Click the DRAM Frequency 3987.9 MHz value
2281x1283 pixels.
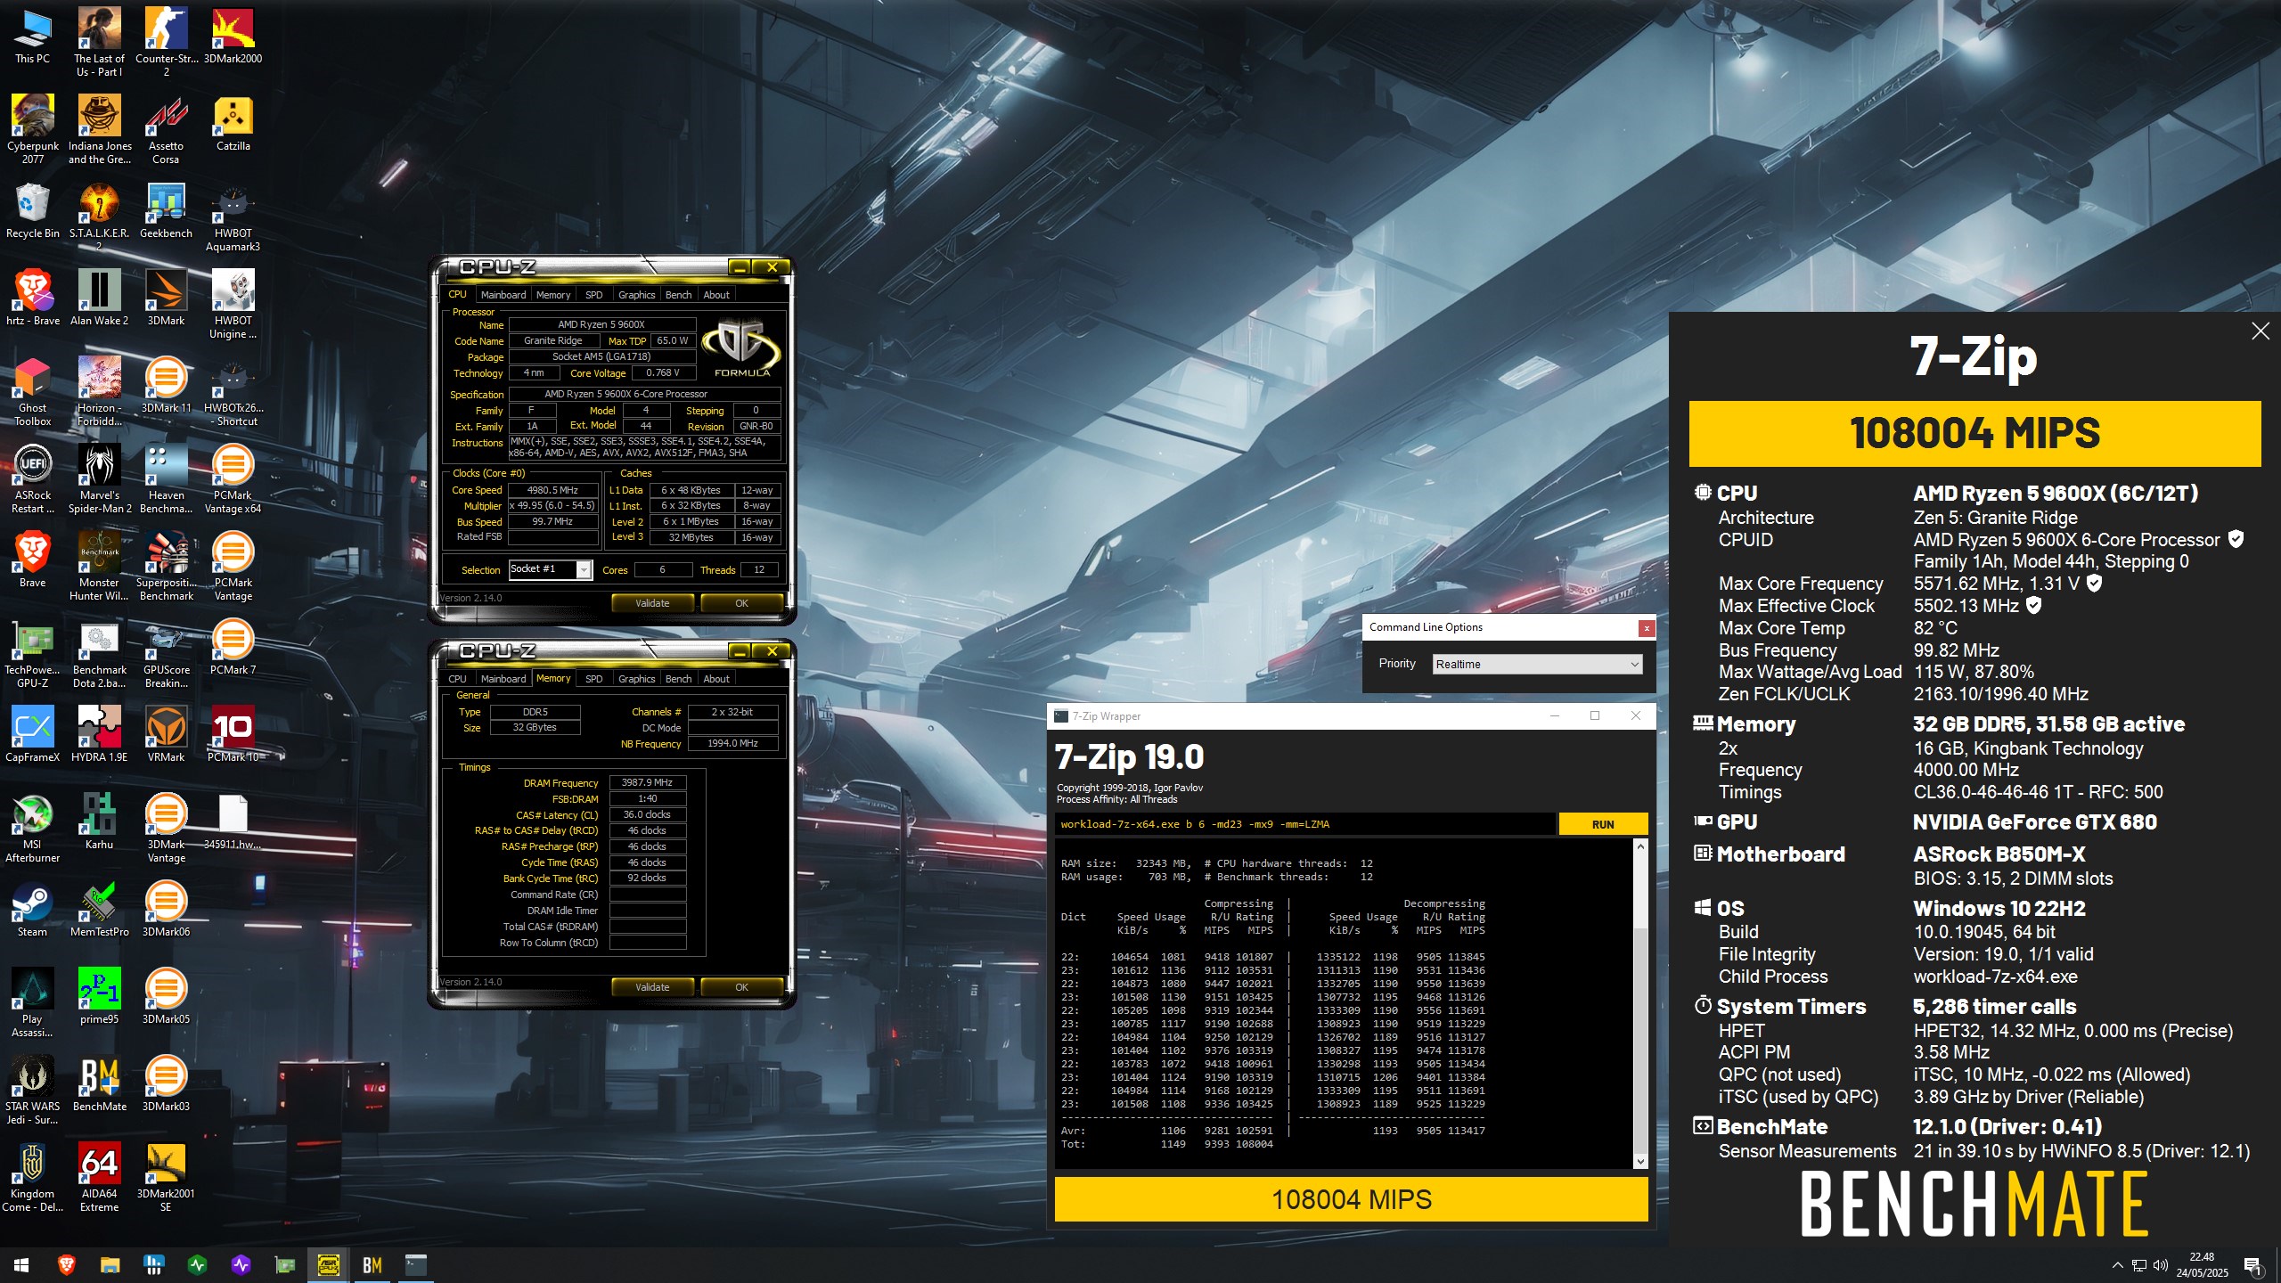point(647,782)
